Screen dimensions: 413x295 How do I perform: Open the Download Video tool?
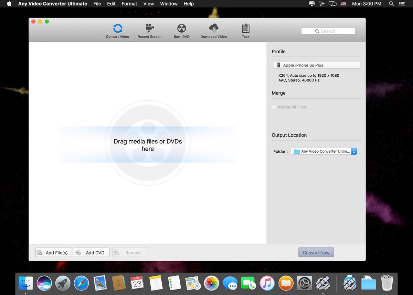tap(213, 31)
